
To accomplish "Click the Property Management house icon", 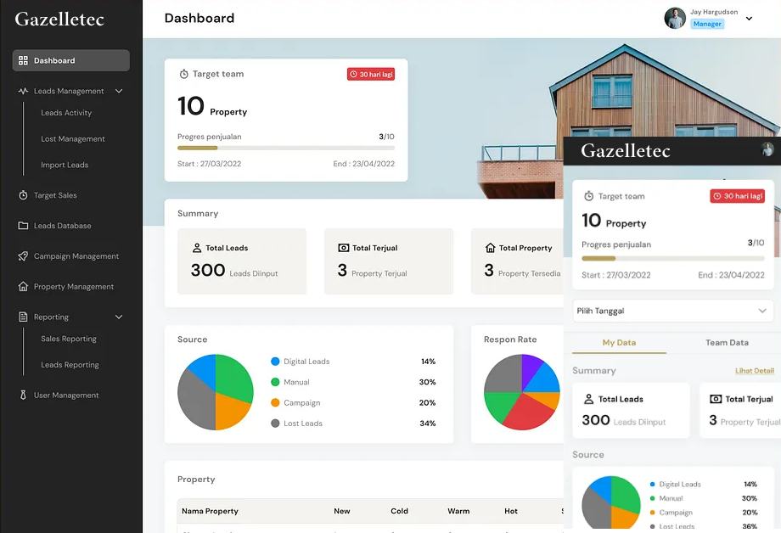I will (23, 287).
